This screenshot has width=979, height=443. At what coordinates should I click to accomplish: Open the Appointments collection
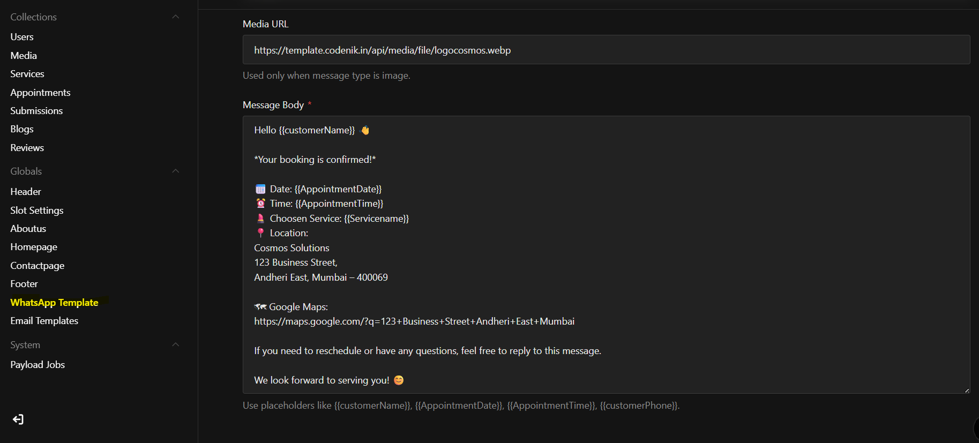(x=40, y=93)
